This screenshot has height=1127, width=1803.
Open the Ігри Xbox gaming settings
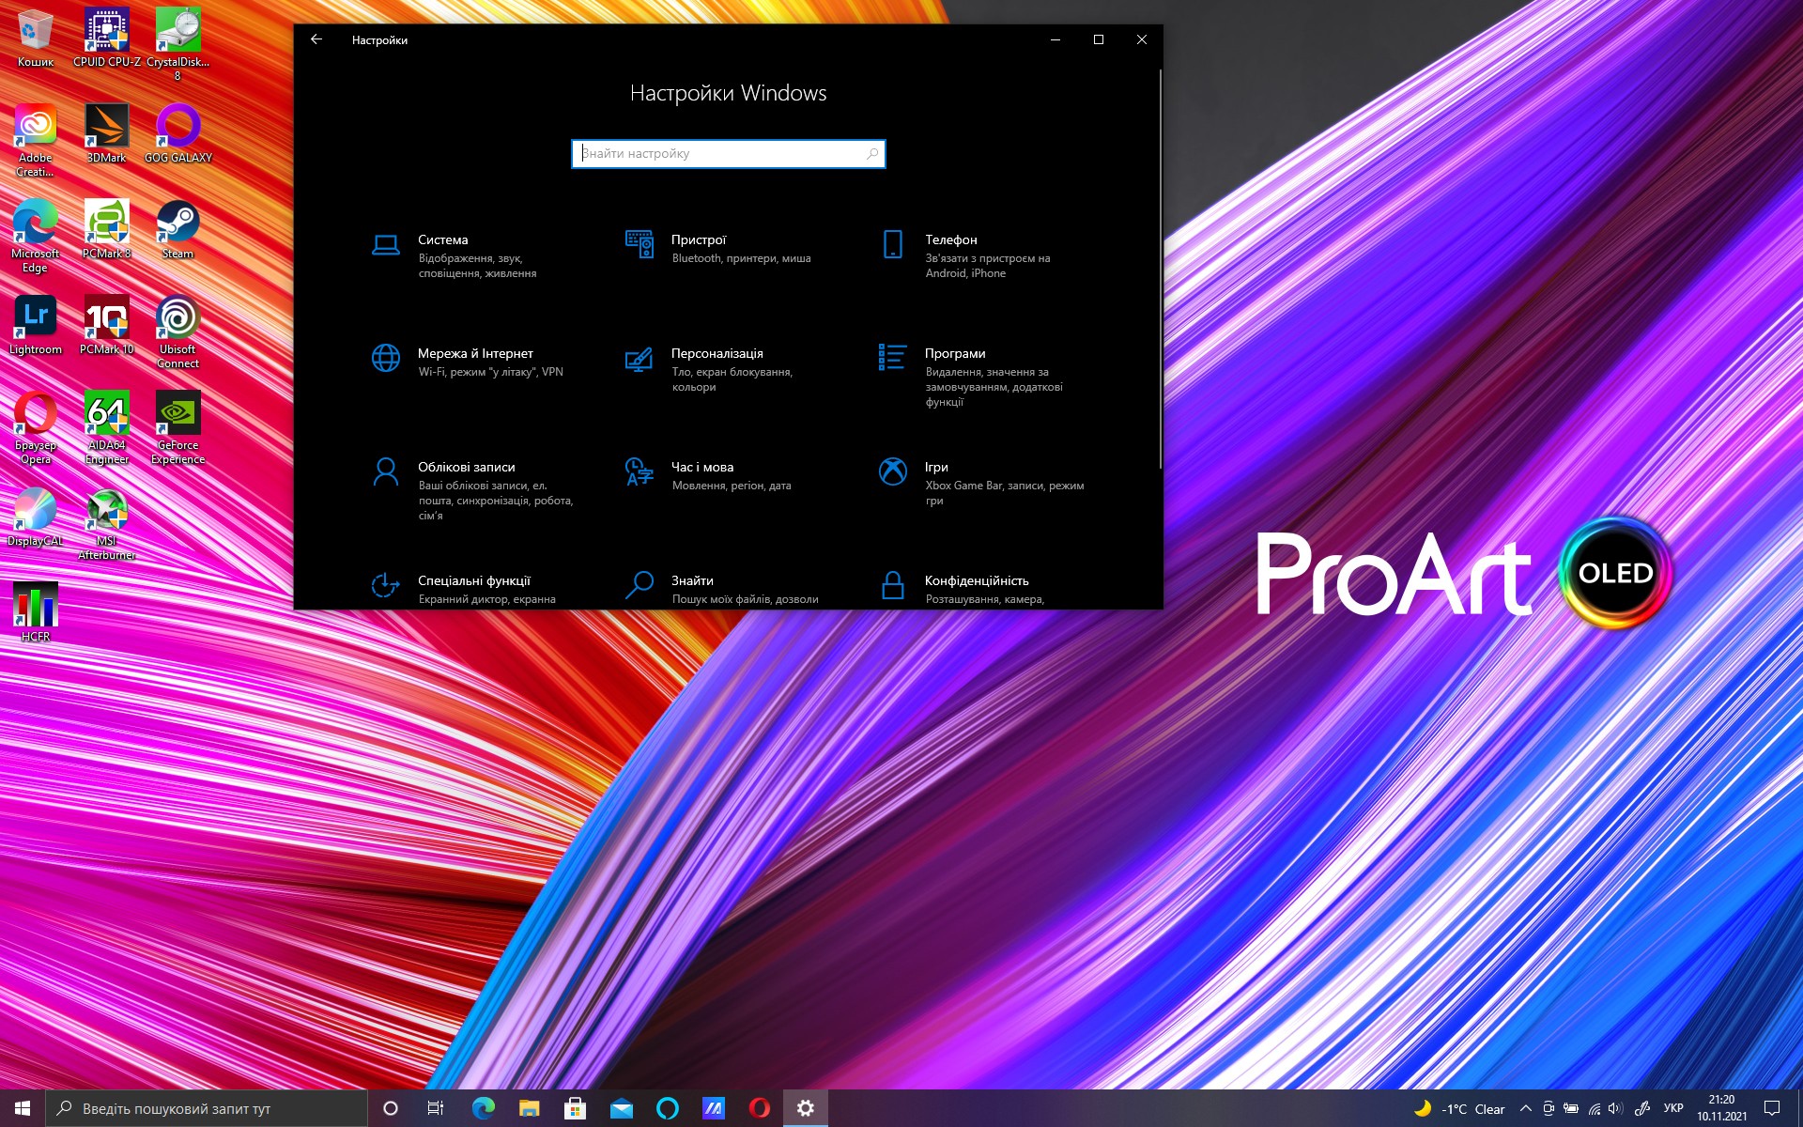[936, 468]
